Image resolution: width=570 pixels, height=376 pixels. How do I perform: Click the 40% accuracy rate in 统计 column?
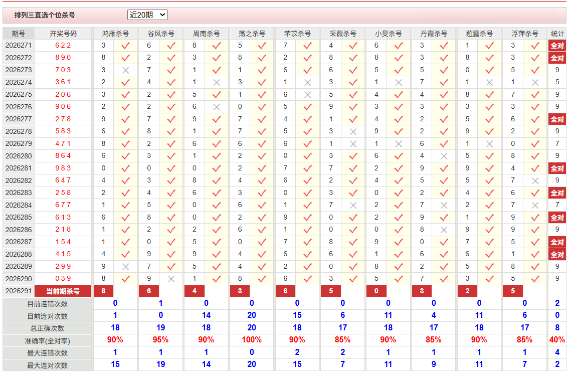point(557,340)
